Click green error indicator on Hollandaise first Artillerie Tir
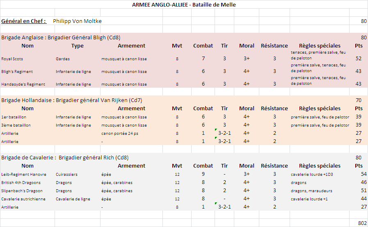368x227 pixels. [x=216, y=129]
